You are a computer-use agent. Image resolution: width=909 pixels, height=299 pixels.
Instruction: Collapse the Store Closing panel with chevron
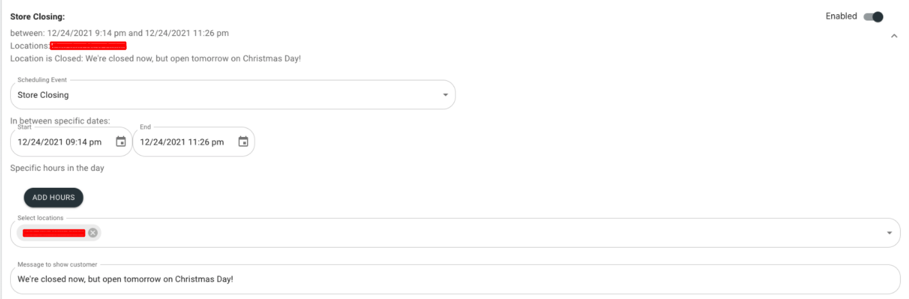[x=894, y=36]
